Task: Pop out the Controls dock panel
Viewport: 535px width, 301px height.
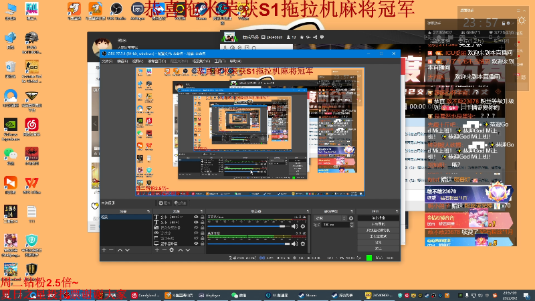Action: [x=397, y=211]
